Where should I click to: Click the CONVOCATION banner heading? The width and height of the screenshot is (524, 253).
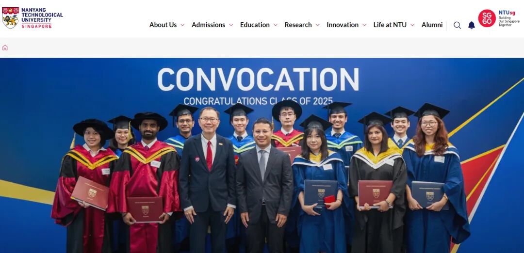(x=258, y=79)
